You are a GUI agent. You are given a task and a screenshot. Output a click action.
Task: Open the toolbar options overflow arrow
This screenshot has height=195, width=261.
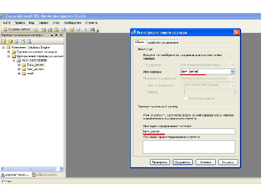point(98,31)
